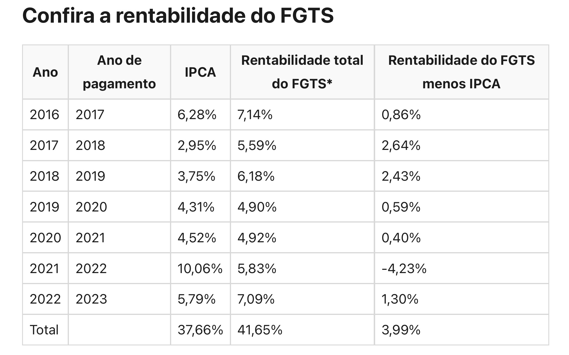This screenshot has width=569, height=355.
Task: Click the 7,09% rentabilidade cell
Action: 256,299
